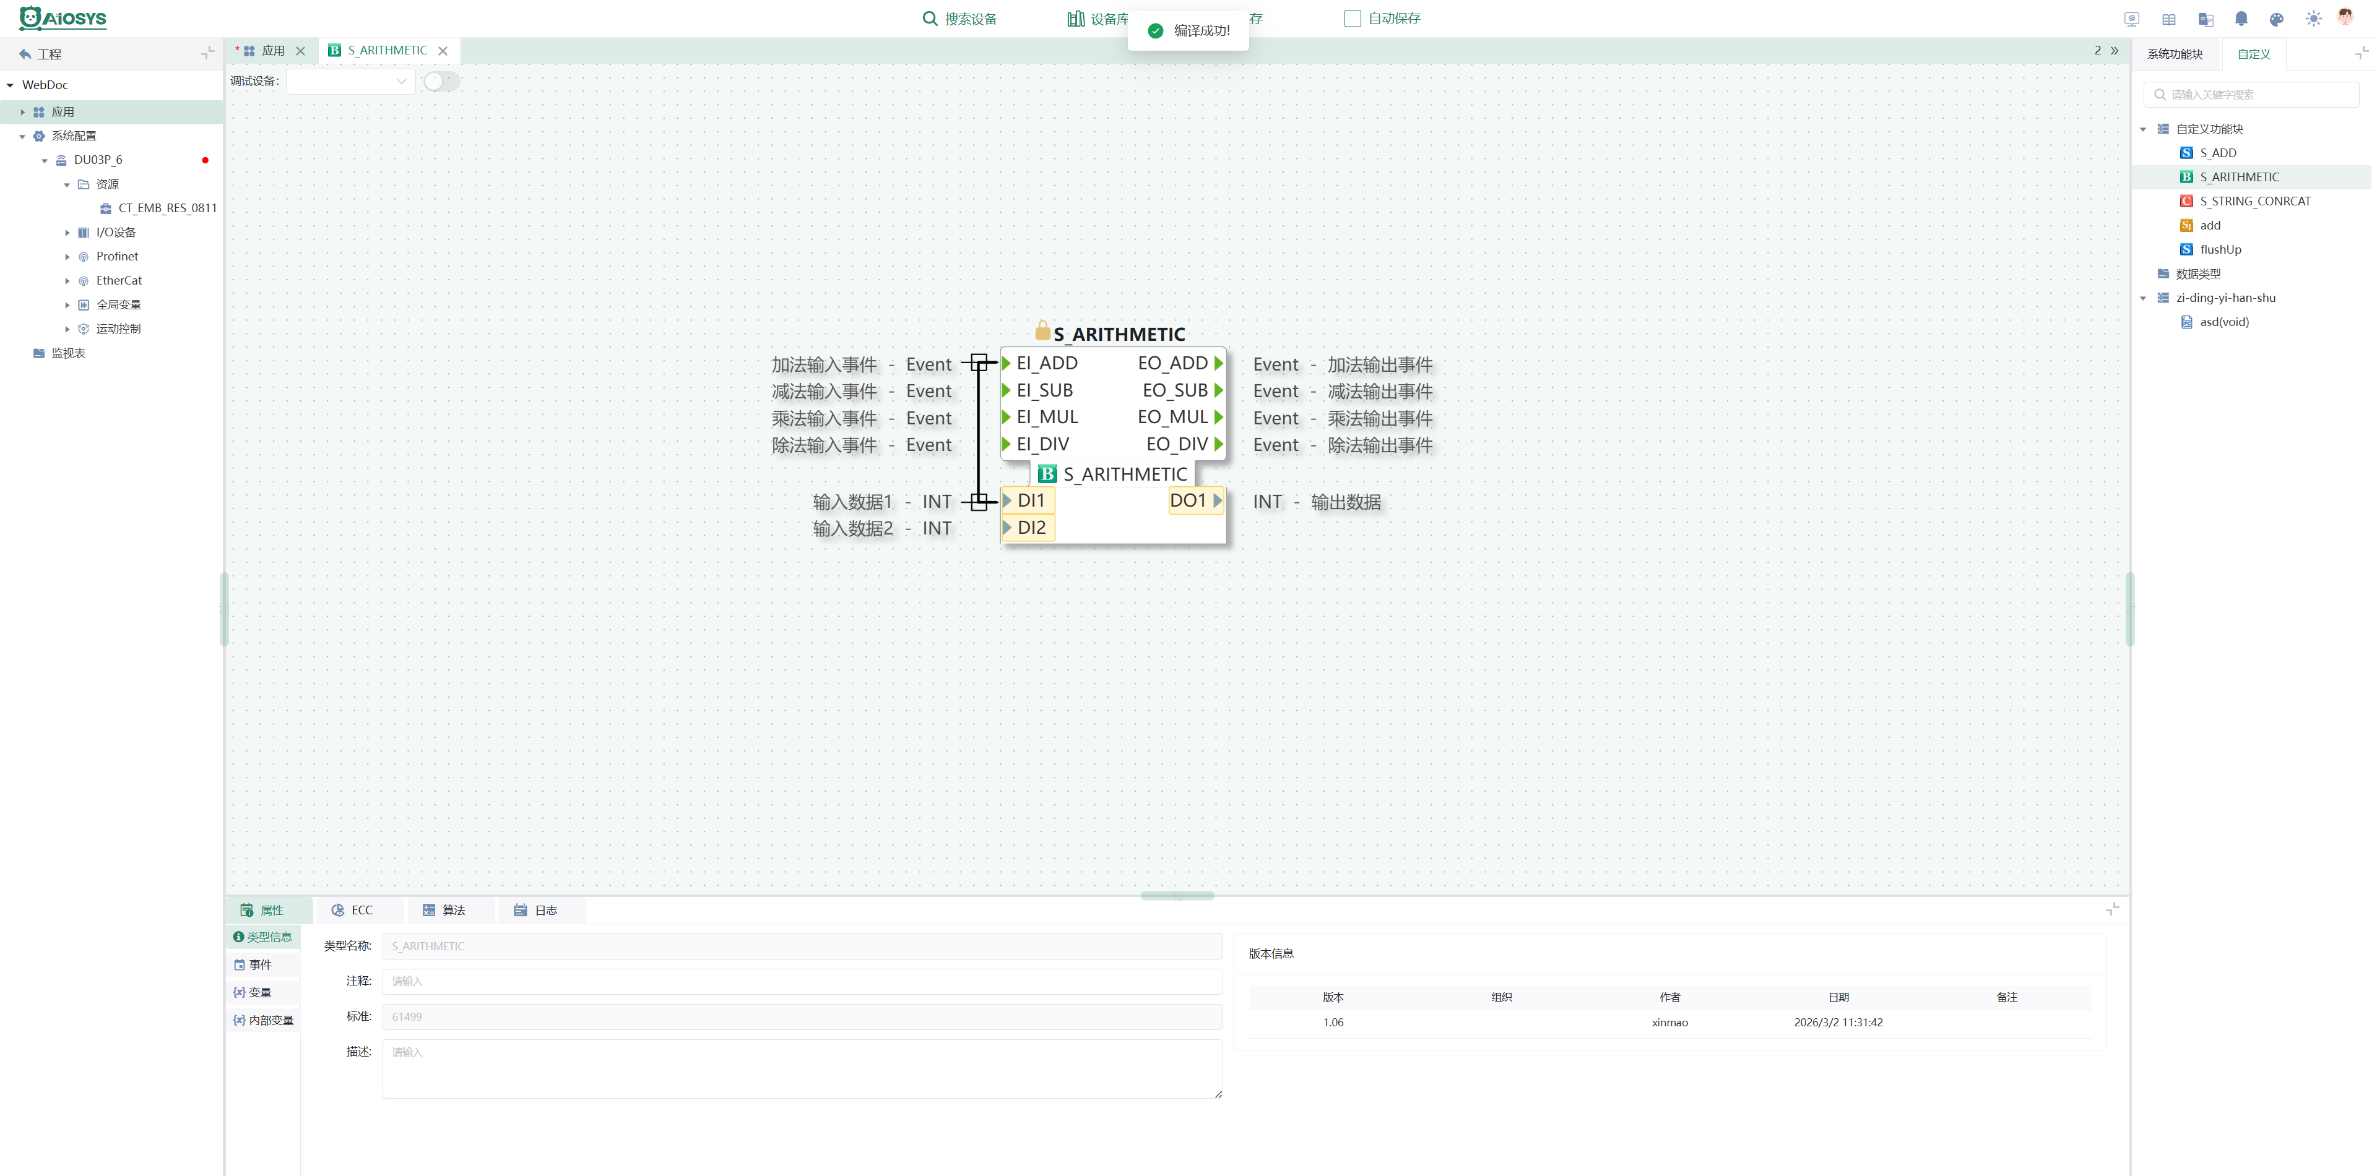Image resolution: width=2377 pixels, height=1176 pixels.
Task: Expand the I/O设备 node
Action: coord(66,233)
